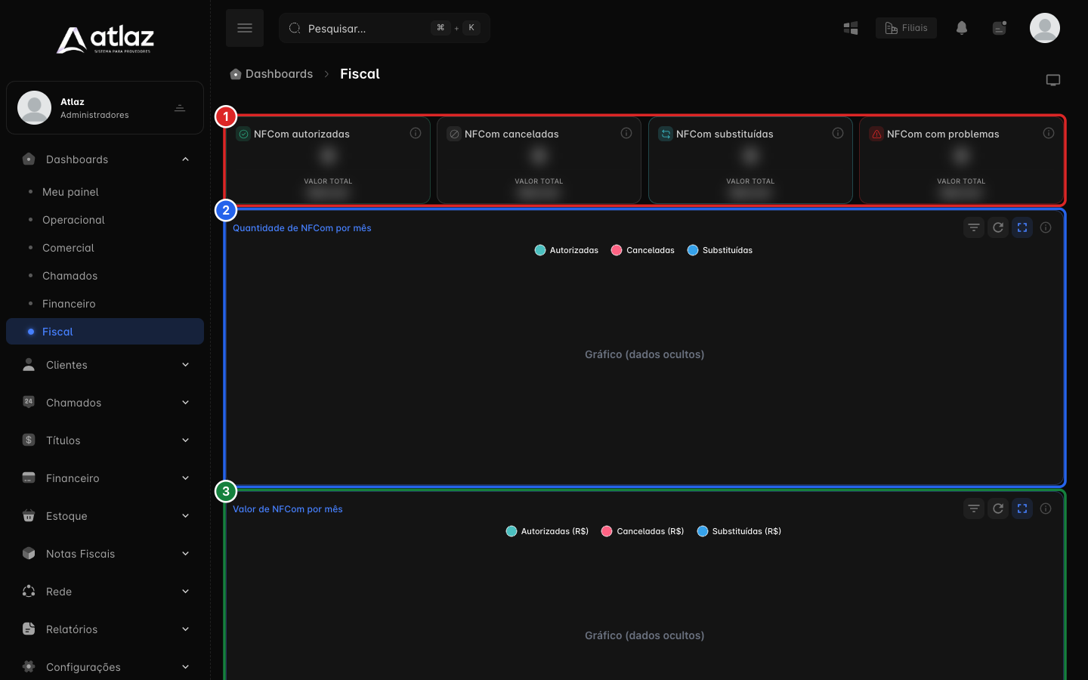Open Comercial dashboard
Viewport: 1088px width, 680px height.
click(105, 248)
